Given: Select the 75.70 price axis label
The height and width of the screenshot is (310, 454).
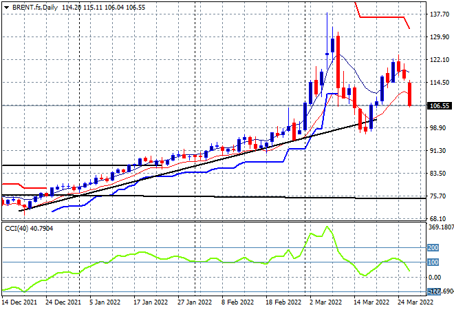Looking at the screenshot, I should point(440,196).
